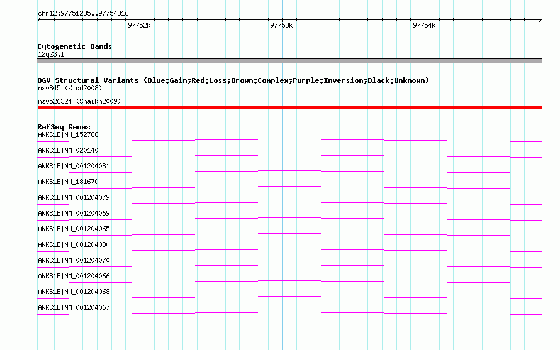560x350 pixels.
Task: Click the gray 12q23.1 cytogenetic band bar
Action: pos(289,61)
